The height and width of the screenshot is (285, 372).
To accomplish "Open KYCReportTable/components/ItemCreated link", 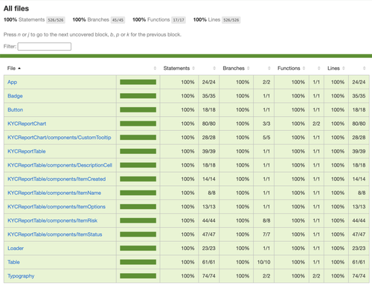I will tap(57, 179).
